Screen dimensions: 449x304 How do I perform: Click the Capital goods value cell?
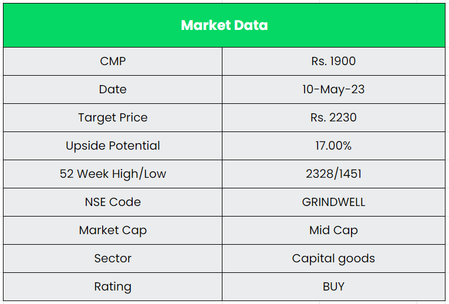pyautogui.click(x=333, y=258)
